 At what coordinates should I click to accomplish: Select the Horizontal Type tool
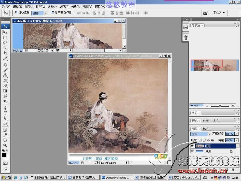(5, 113)
